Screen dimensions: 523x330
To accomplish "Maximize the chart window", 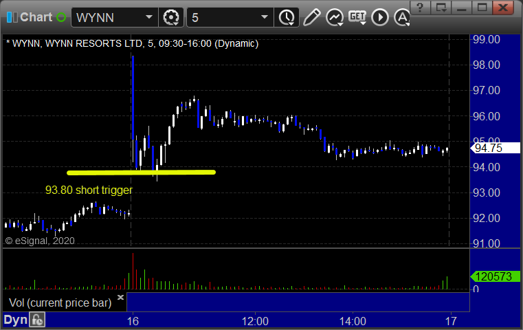I will (x=482, y=8).
